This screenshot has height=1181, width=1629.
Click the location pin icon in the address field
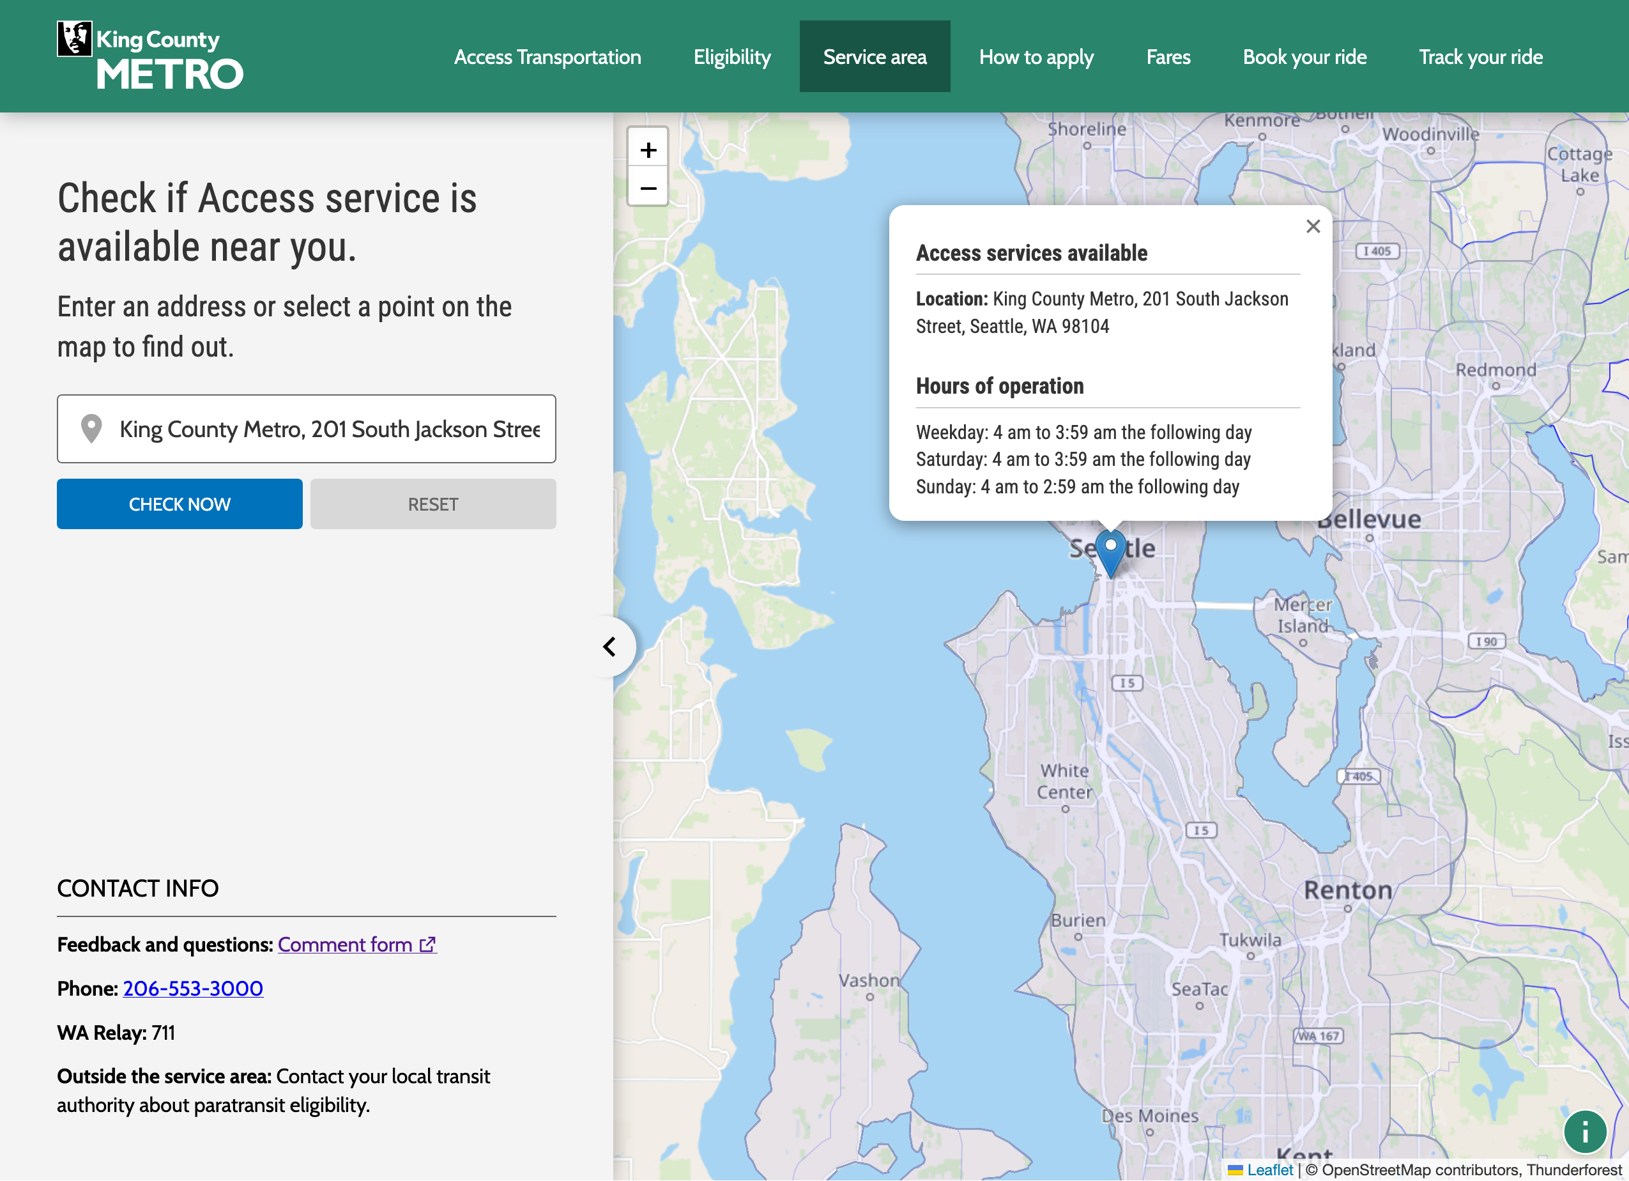91,428
